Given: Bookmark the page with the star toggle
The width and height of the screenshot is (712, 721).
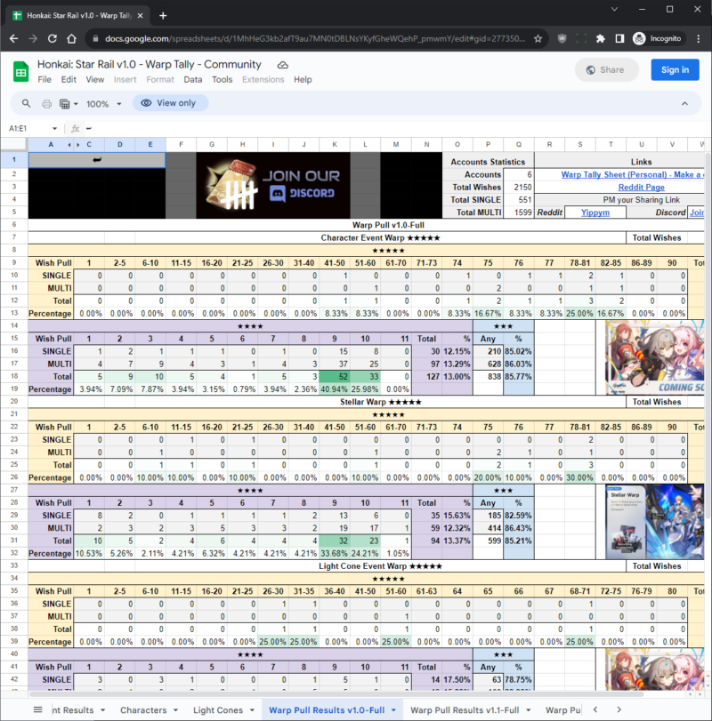Looking at the screenshot, I should (538, 39).
